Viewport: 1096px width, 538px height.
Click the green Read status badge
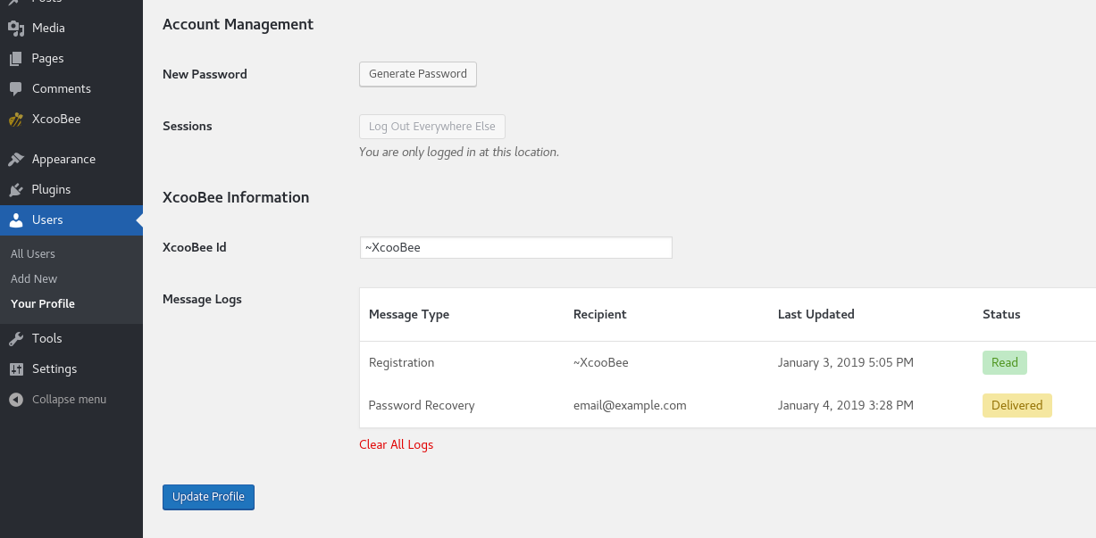click(x=1004, y=362)
